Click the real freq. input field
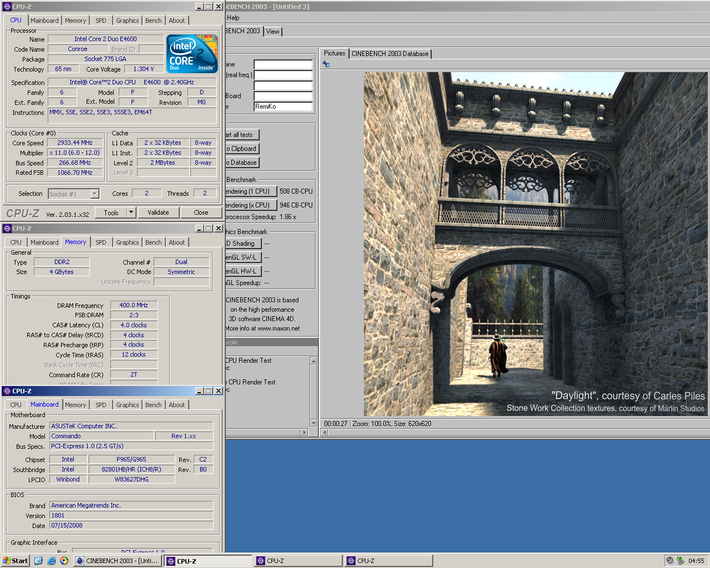710x568 pixels. (x=283, y=75)
